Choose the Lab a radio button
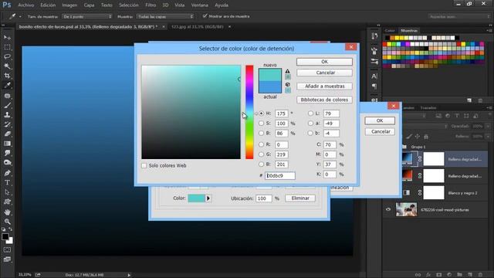The image size is (494, 278). 310,124
